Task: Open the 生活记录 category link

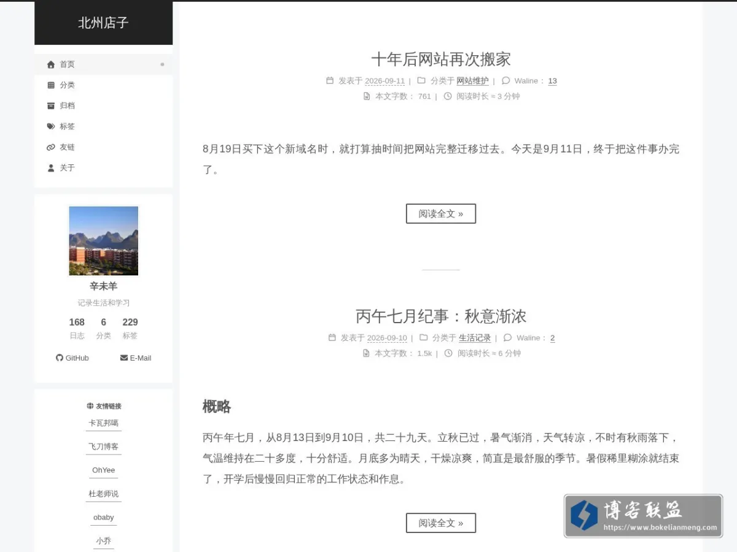Action: click(x=475, y=338)
